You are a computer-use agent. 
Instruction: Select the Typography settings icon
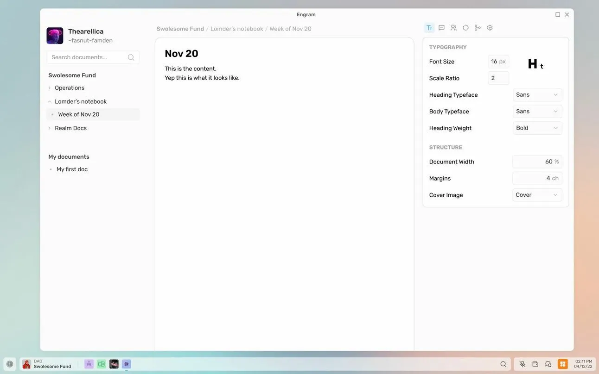(429, 28)
